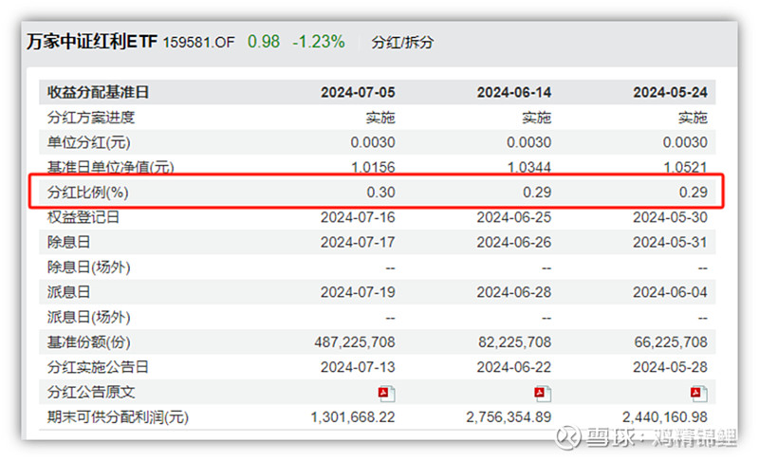The image size is (759, 461).
Task: Click net value cell 1.0156
Action: click(x=373, y=167)
